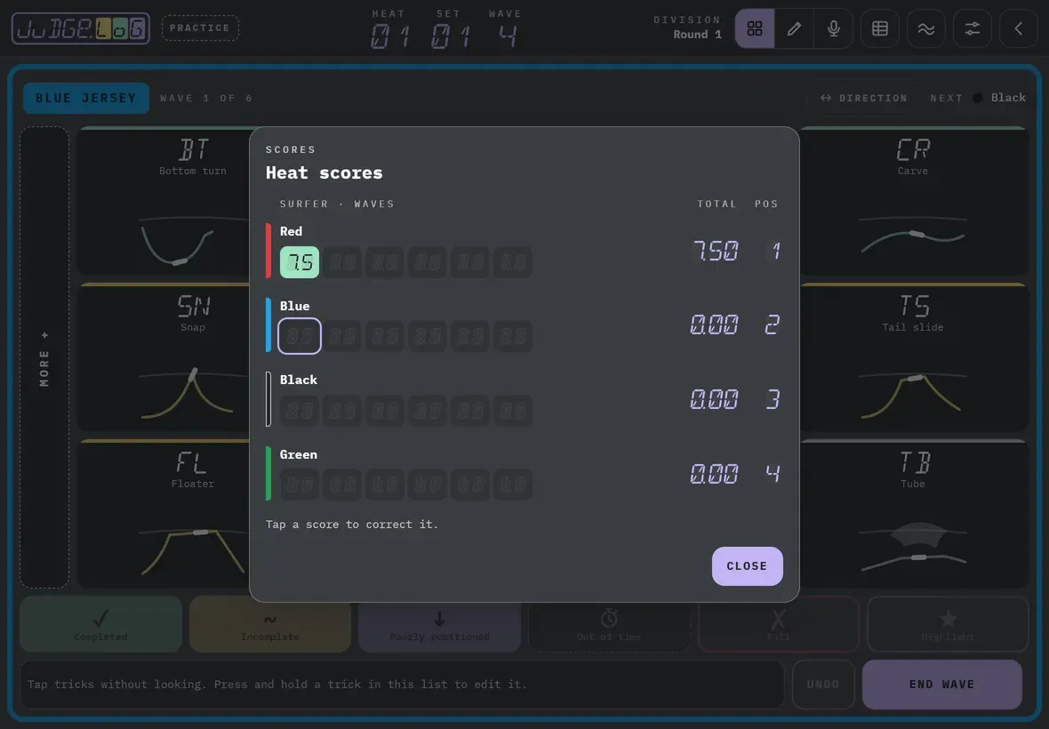
Task: Click the UNDO button
Action: pos(823,685)
